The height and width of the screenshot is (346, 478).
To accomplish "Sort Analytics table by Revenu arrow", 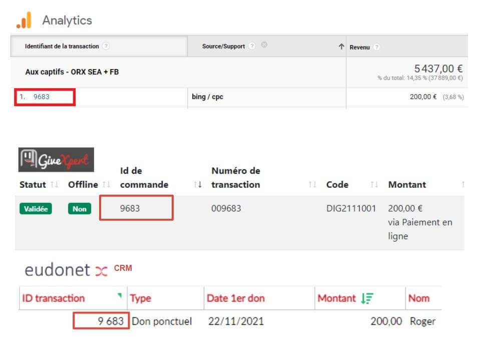I will pos(341,47).
